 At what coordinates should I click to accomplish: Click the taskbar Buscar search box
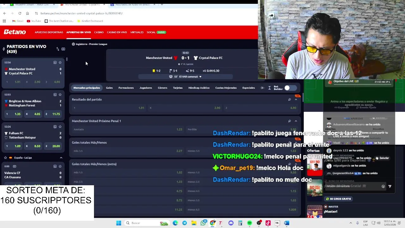[146, 223]
